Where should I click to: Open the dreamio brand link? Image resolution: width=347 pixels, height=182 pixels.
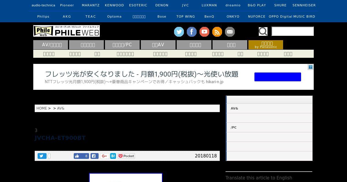tap(233, 5)
